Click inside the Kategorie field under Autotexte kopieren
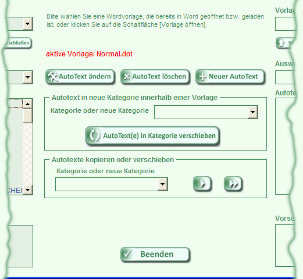Viewport: 303px width, 279px height. click(x=106, y=184)
